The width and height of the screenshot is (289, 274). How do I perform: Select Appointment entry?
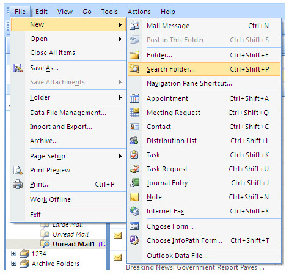click(x=204, y=98)
